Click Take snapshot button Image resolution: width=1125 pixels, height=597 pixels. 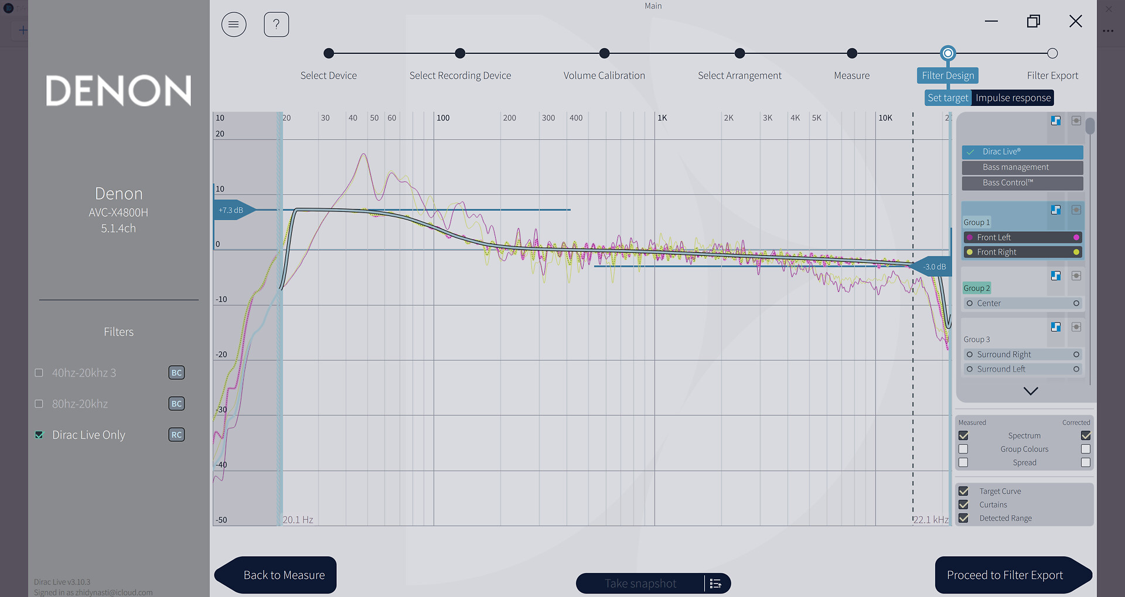coord(640,584)
